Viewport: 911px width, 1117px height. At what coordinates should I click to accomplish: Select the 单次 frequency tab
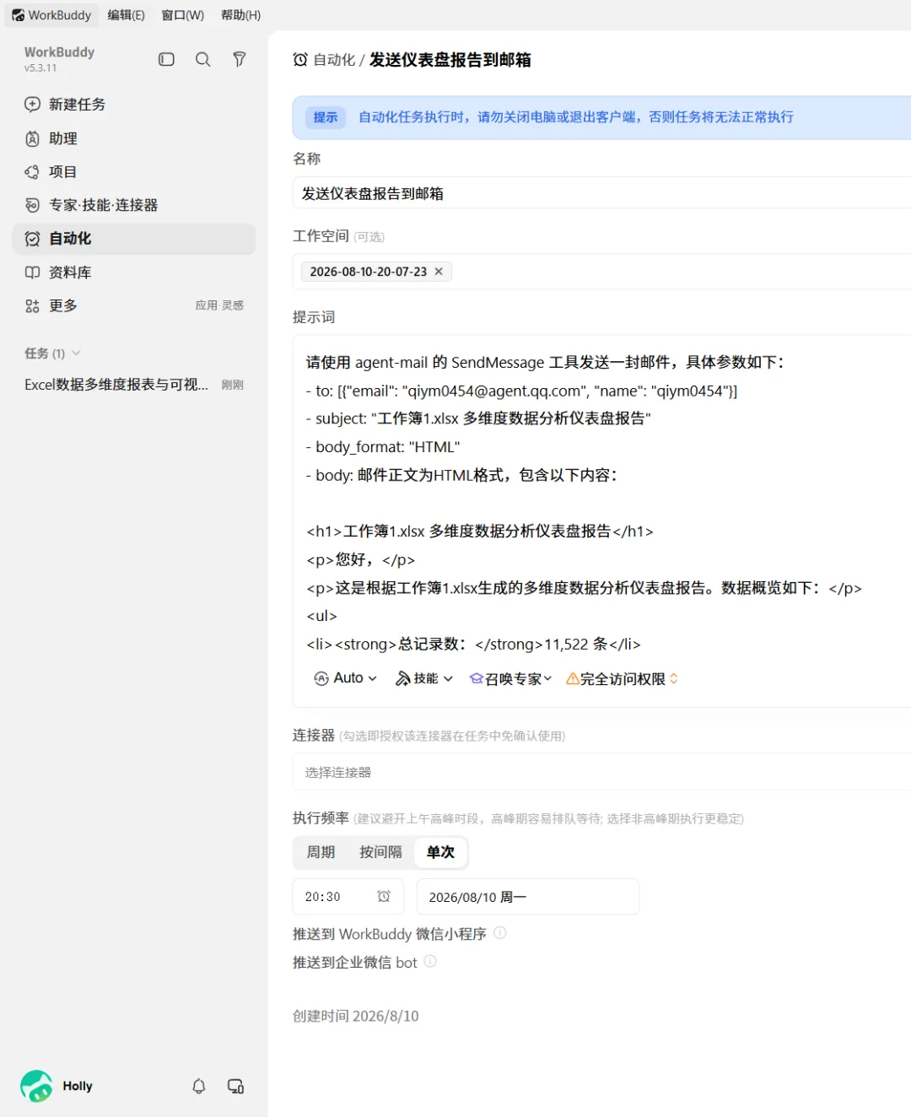440,852
